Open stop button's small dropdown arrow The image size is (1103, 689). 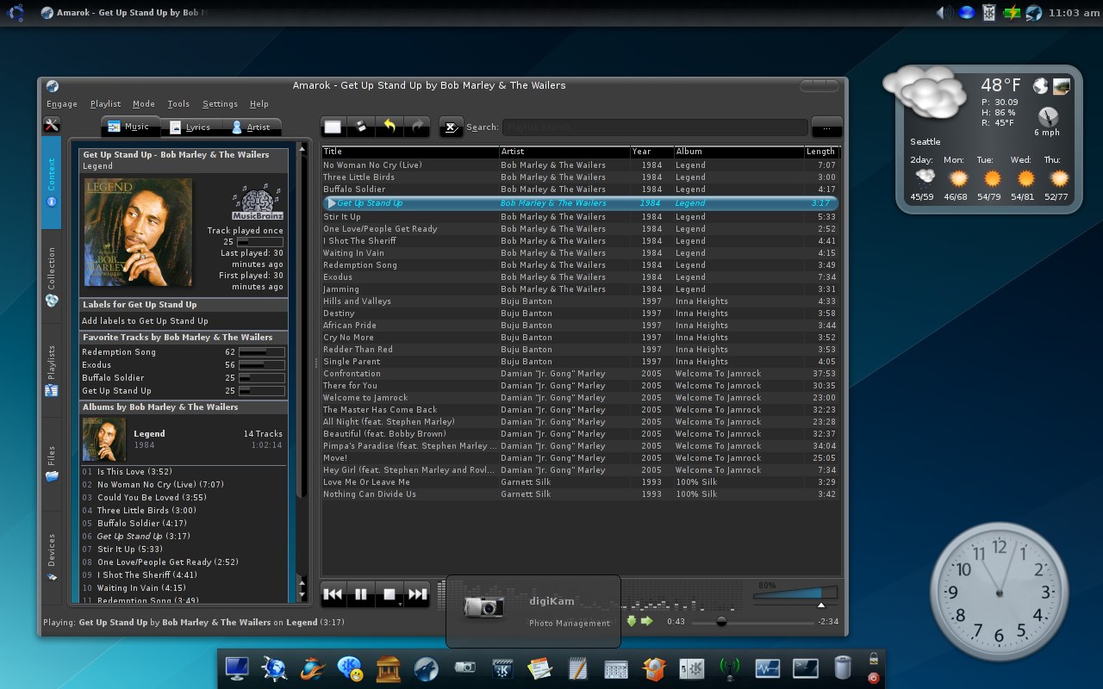pos(401,604)
